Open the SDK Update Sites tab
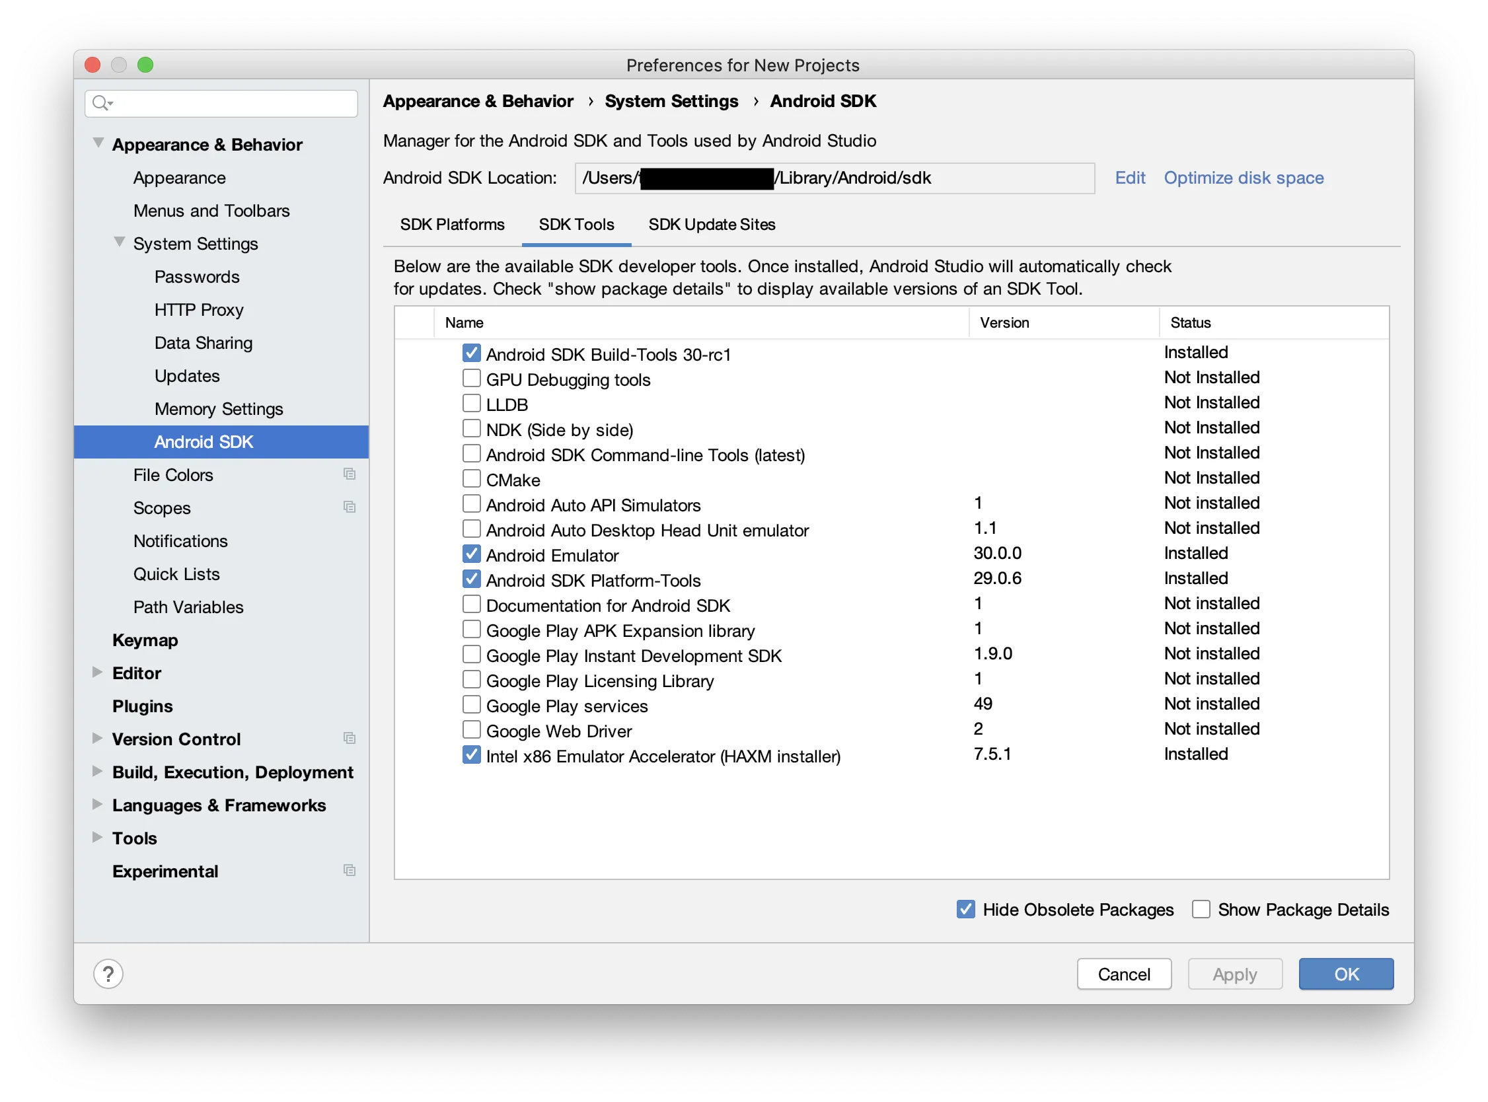This screenshot has height=1102, width=1488. point(712,225)
